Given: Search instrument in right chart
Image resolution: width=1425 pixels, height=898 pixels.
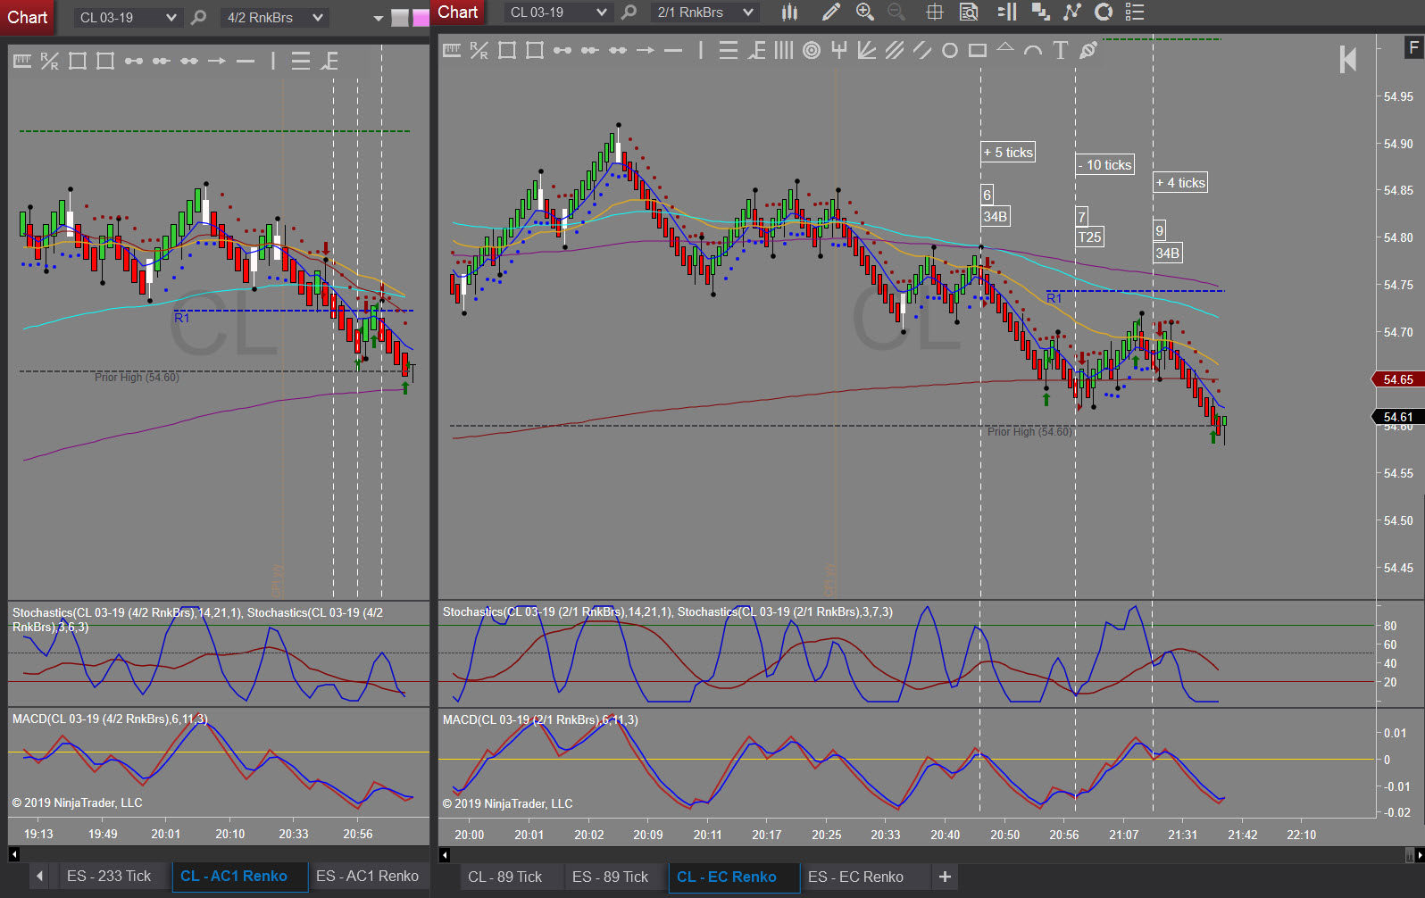Looking at the screenshot, I should pyautogui.click(x=629, y=12).
